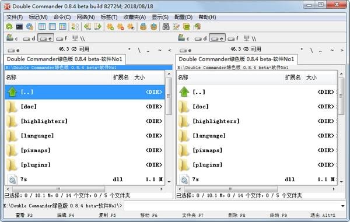Viewport: 350px width, 222px height.
Task: Click 移动 F6 button
Action: click(x=149, y=216)
